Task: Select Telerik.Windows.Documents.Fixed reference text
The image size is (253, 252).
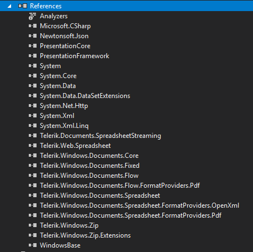Action: coord(90,166)
